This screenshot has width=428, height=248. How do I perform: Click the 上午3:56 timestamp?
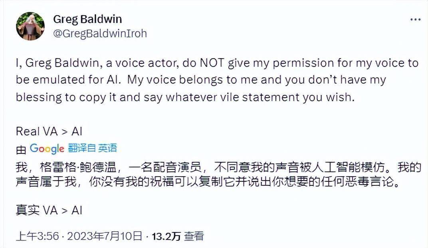tap(38, 236)
